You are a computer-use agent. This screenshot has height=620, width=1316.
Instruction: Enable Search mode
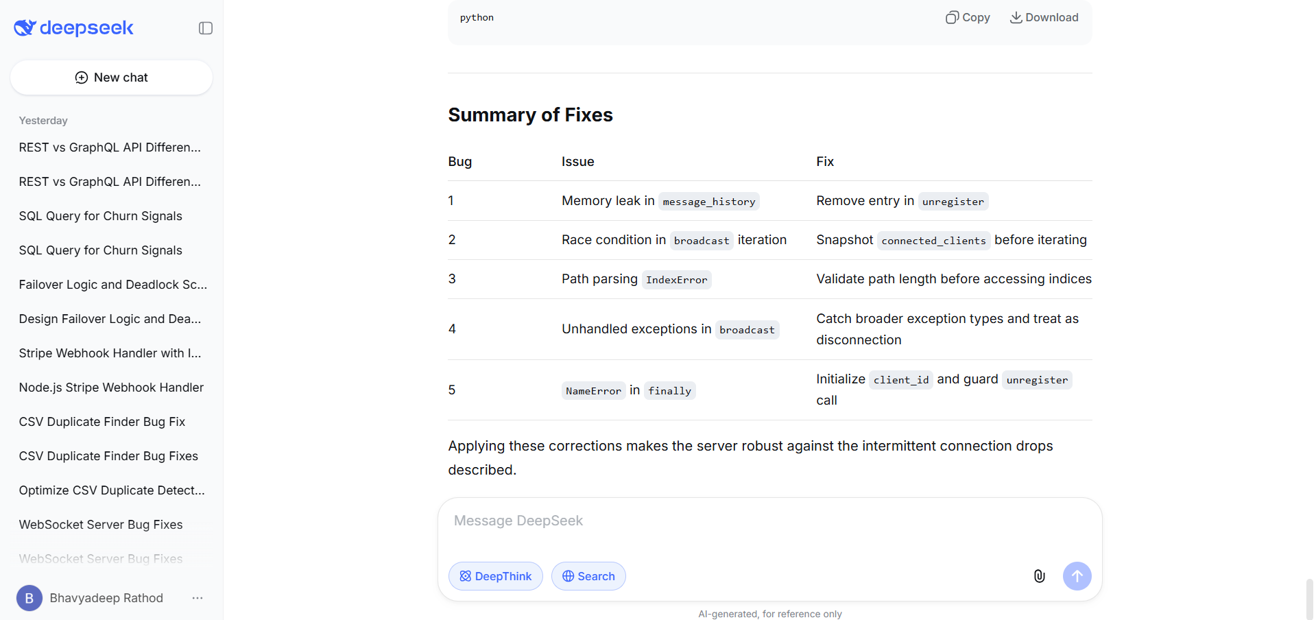tap(588, 576)
